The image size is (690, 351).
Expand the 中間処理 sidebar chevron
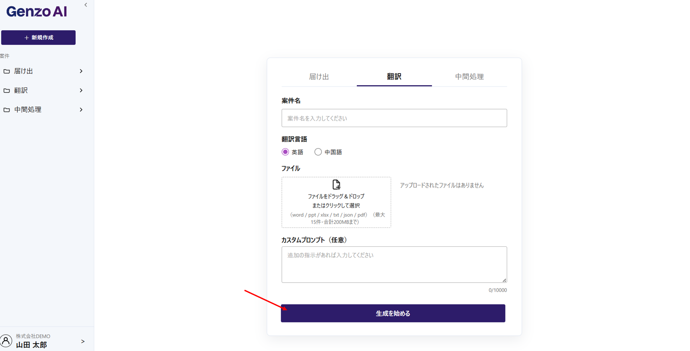click(x=81, y=110)
